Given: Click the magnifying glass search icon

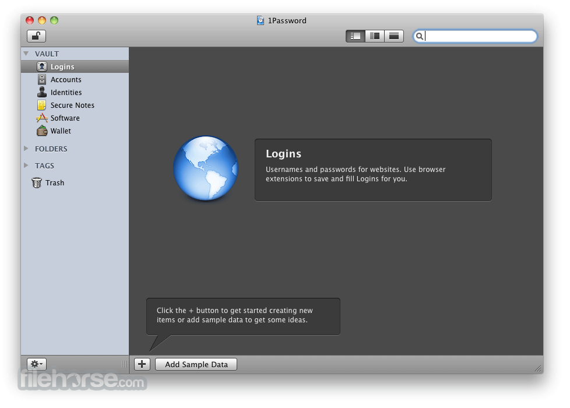Looking at the screenshot, I should (419, 36).
